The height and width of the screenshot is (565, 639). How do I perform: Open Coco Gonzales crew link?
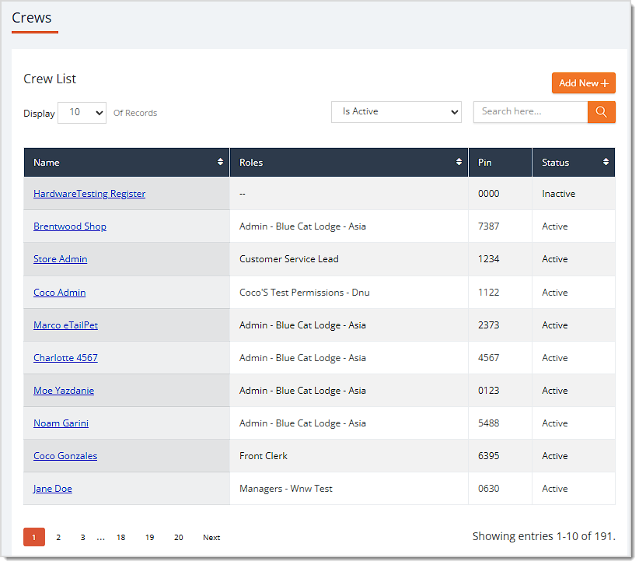click(65, 456)
